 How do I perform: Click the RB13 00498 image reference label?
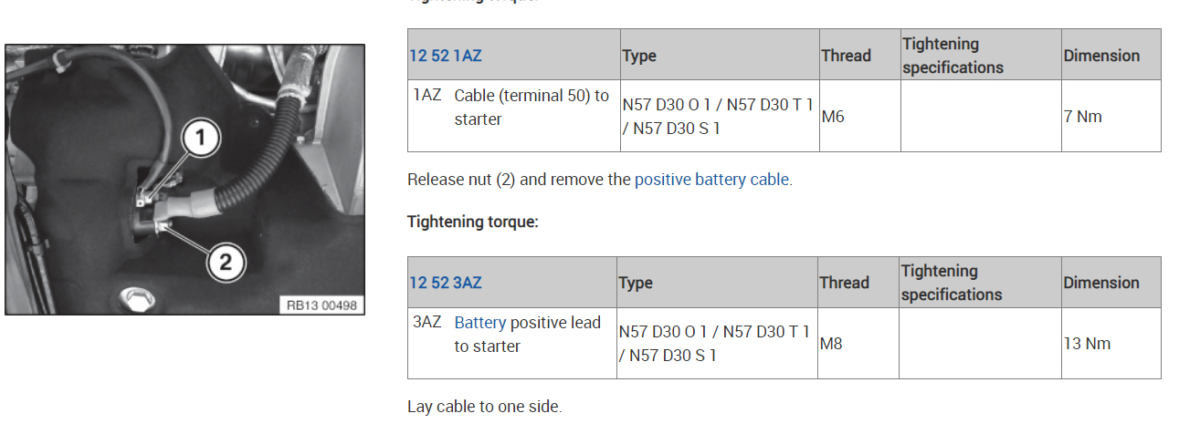pyautogui.click(x=321, y=305)
